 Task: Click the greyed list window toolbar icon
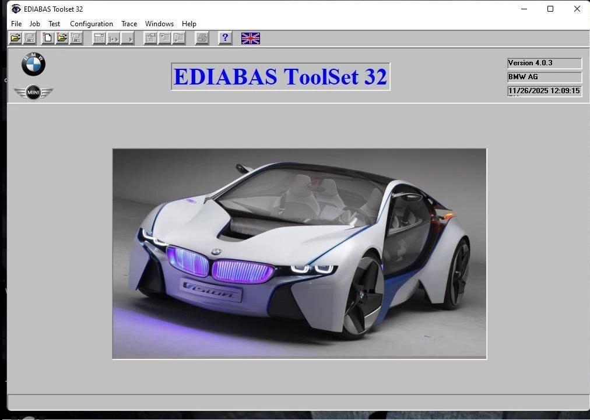pyautogui.click(x=99, y=38)
